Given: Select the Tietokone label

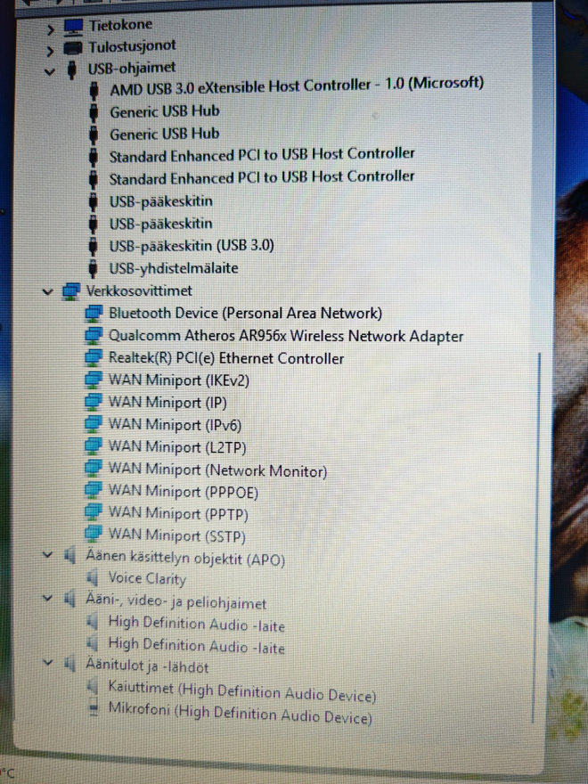Looking at the screenshot, I should [x=120, y=25].
